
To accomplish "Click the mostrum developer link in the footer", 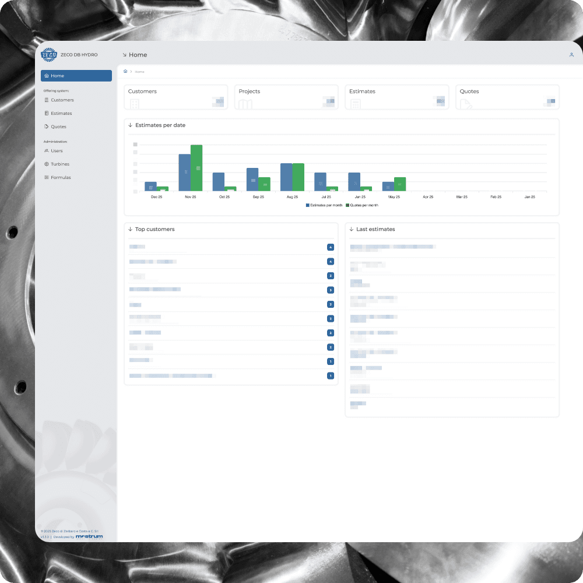I will (90, 536).
